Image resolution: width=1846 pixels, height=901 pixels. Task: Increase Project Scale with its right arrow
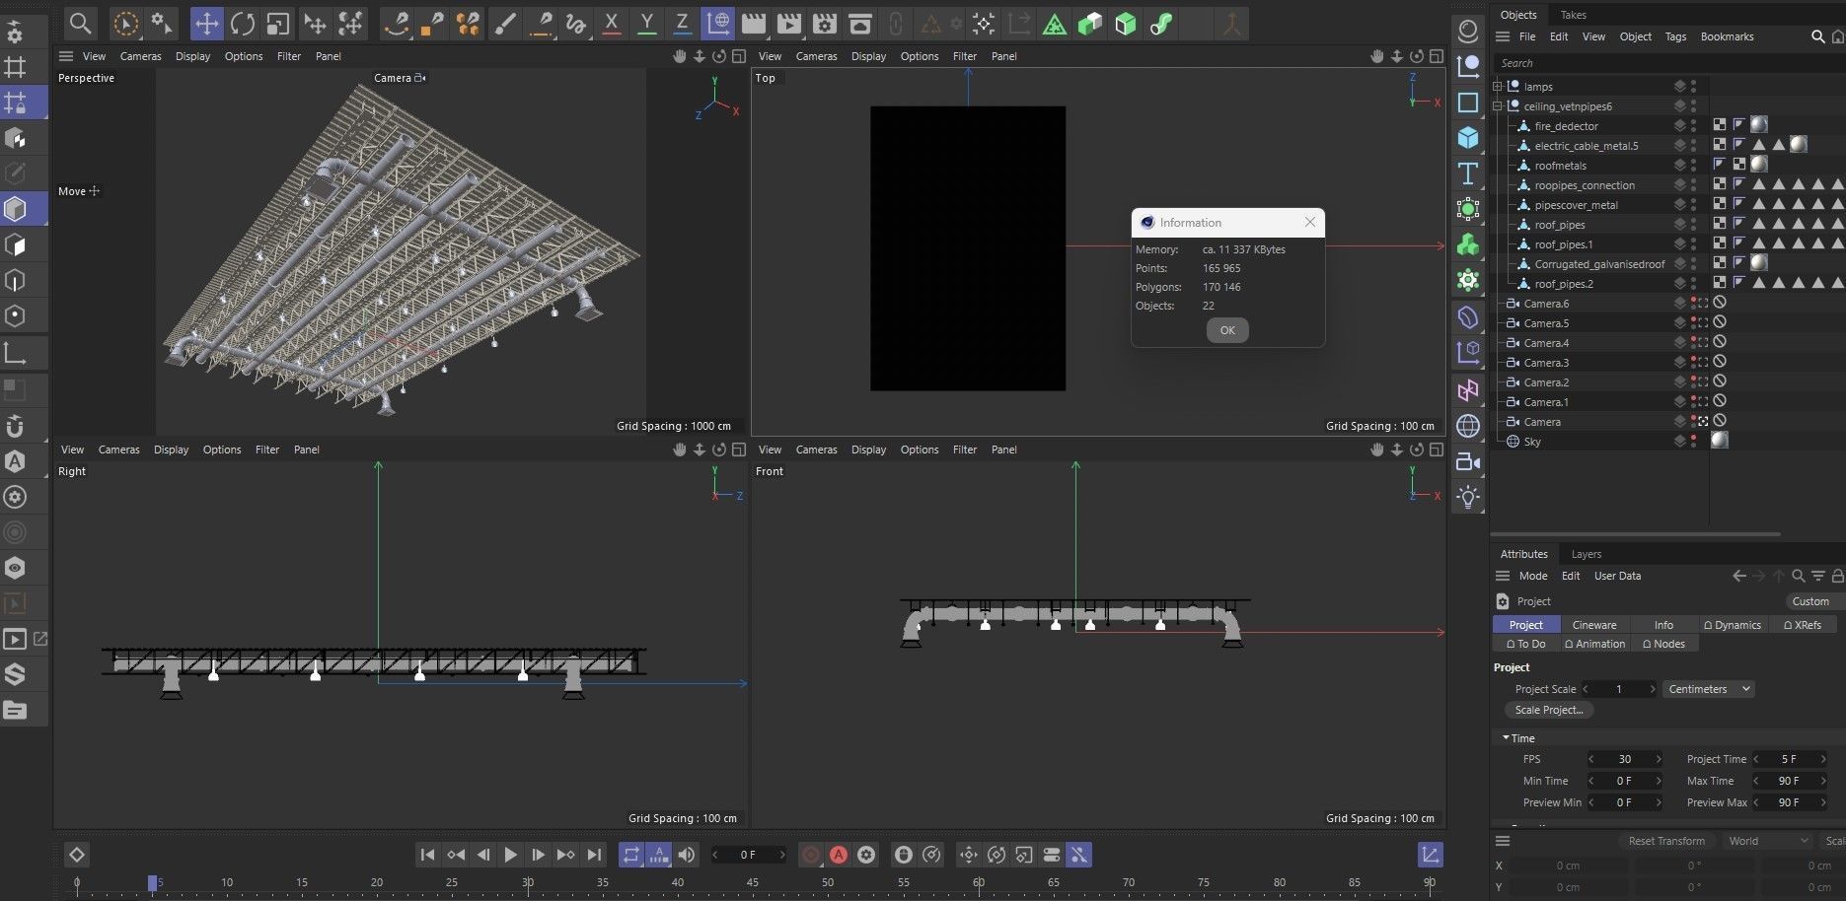pos(1653,689)
